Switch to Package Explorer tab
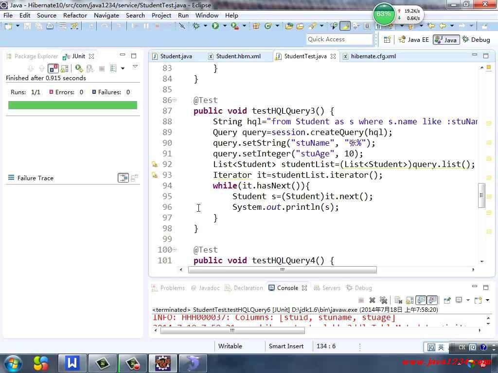 [x=32, y=56]
